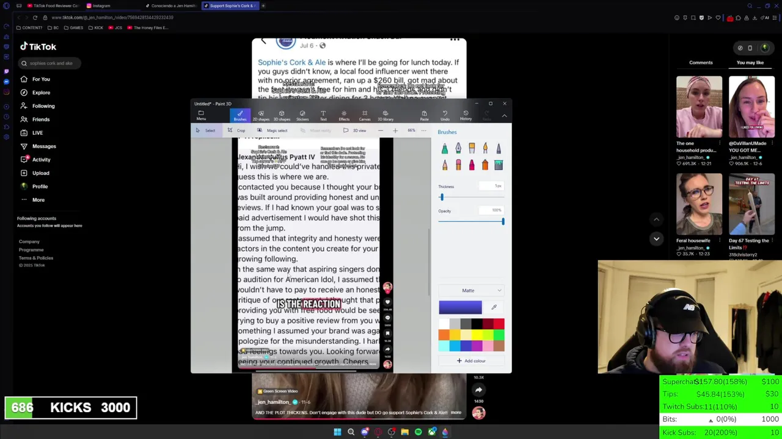Screen dimensions: 782x439
Task: Open the History panel in Paint 3D
Action: point(466,115)
